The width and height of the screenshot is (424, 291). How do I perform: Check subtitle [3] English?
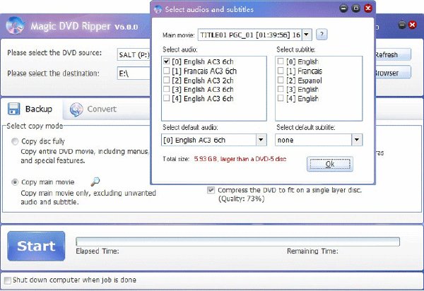281,89
